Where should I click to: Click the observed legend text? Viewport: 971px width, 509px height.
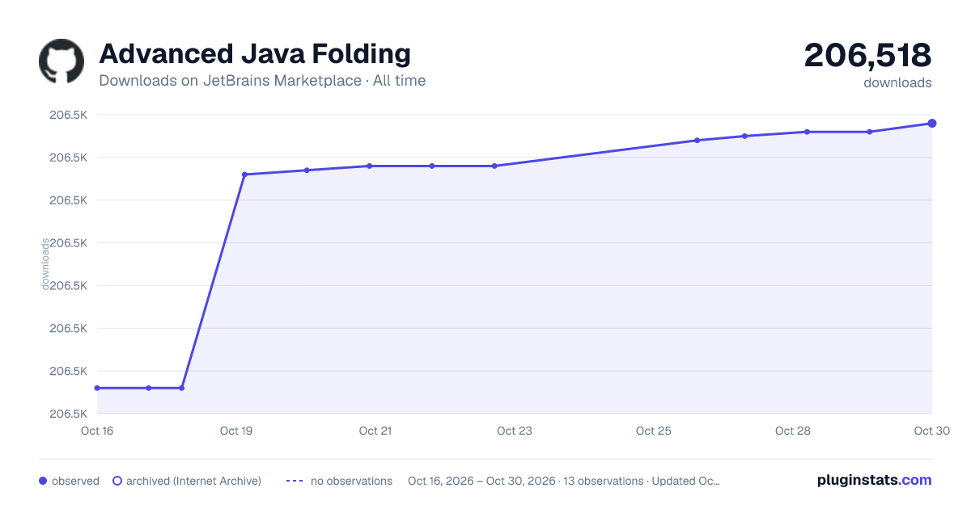[x=75, y=481]
